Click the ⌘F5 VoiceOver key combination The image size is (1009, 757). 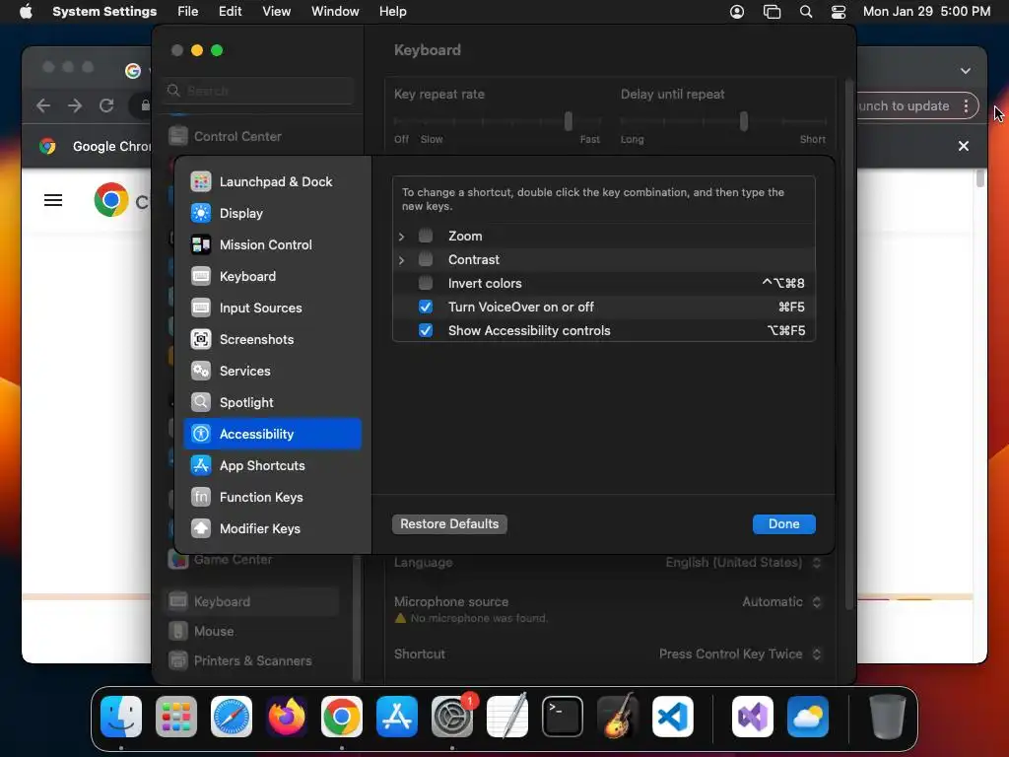coord(791,308)
